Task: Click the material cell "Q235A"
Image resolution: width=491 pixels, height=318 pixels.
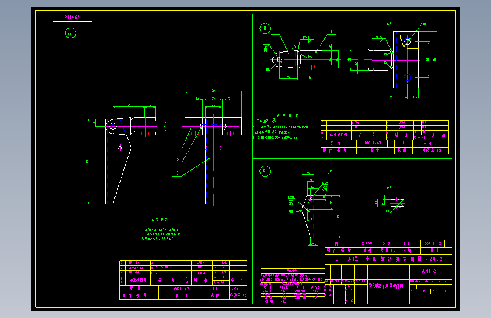Action: (367, 243)
